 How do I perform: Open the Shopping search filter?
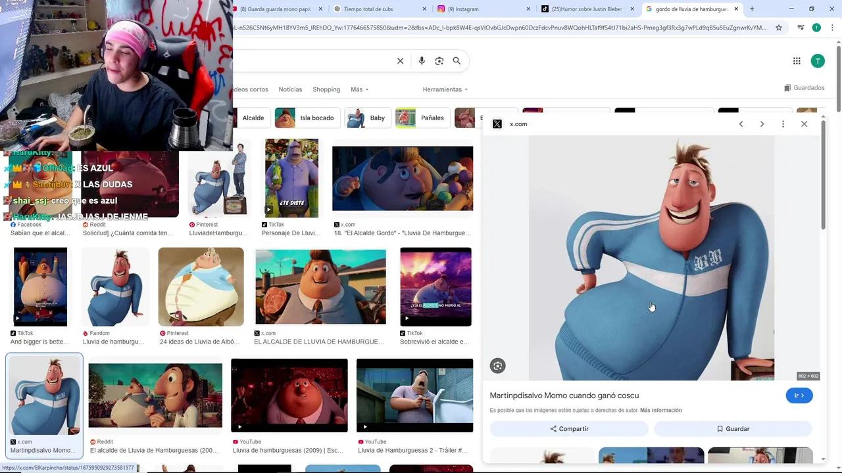(x=326, y=89)
